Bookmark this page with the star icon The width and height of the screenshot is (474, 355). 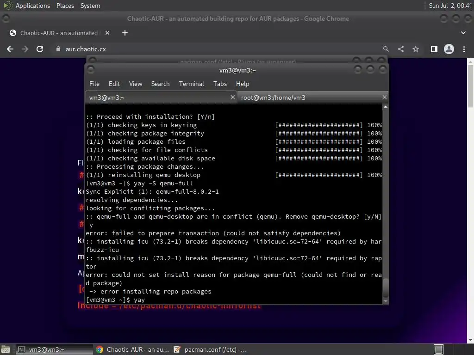(416, 49)
